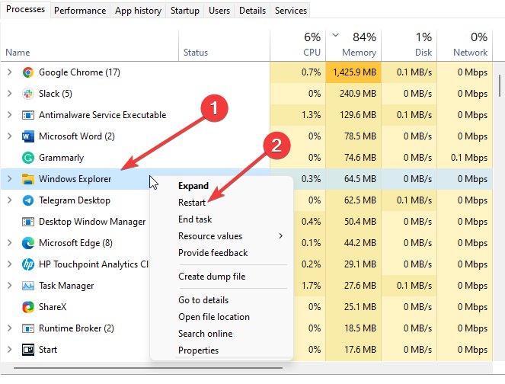505x384 pixels.
Task: Open the App history tab
Action: tap(138, 11)
